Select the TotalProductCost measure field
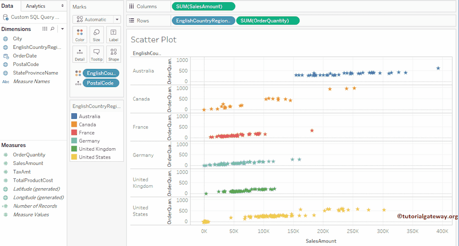459x246 pixels. coord(33,180)
